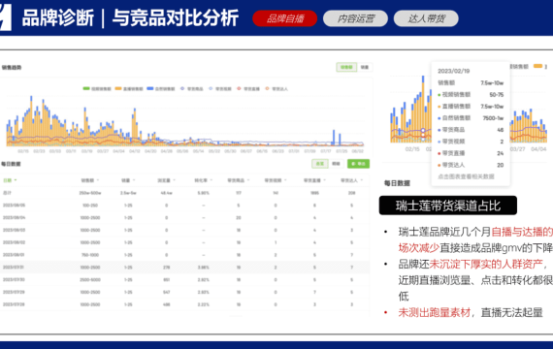Click the 销售趋势 section heading

pos(12,67)
